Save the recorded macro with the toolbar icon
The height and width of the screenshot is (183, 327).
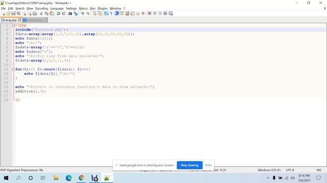(171, 14)
